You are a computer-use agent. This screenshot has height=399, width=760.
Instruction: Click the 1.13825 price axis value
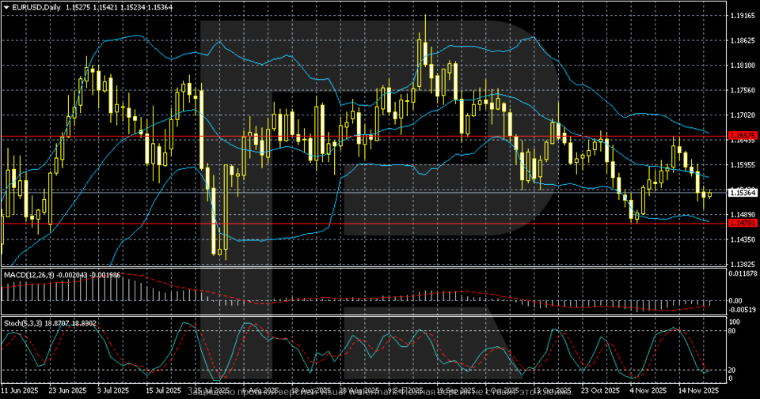(742, 264)
